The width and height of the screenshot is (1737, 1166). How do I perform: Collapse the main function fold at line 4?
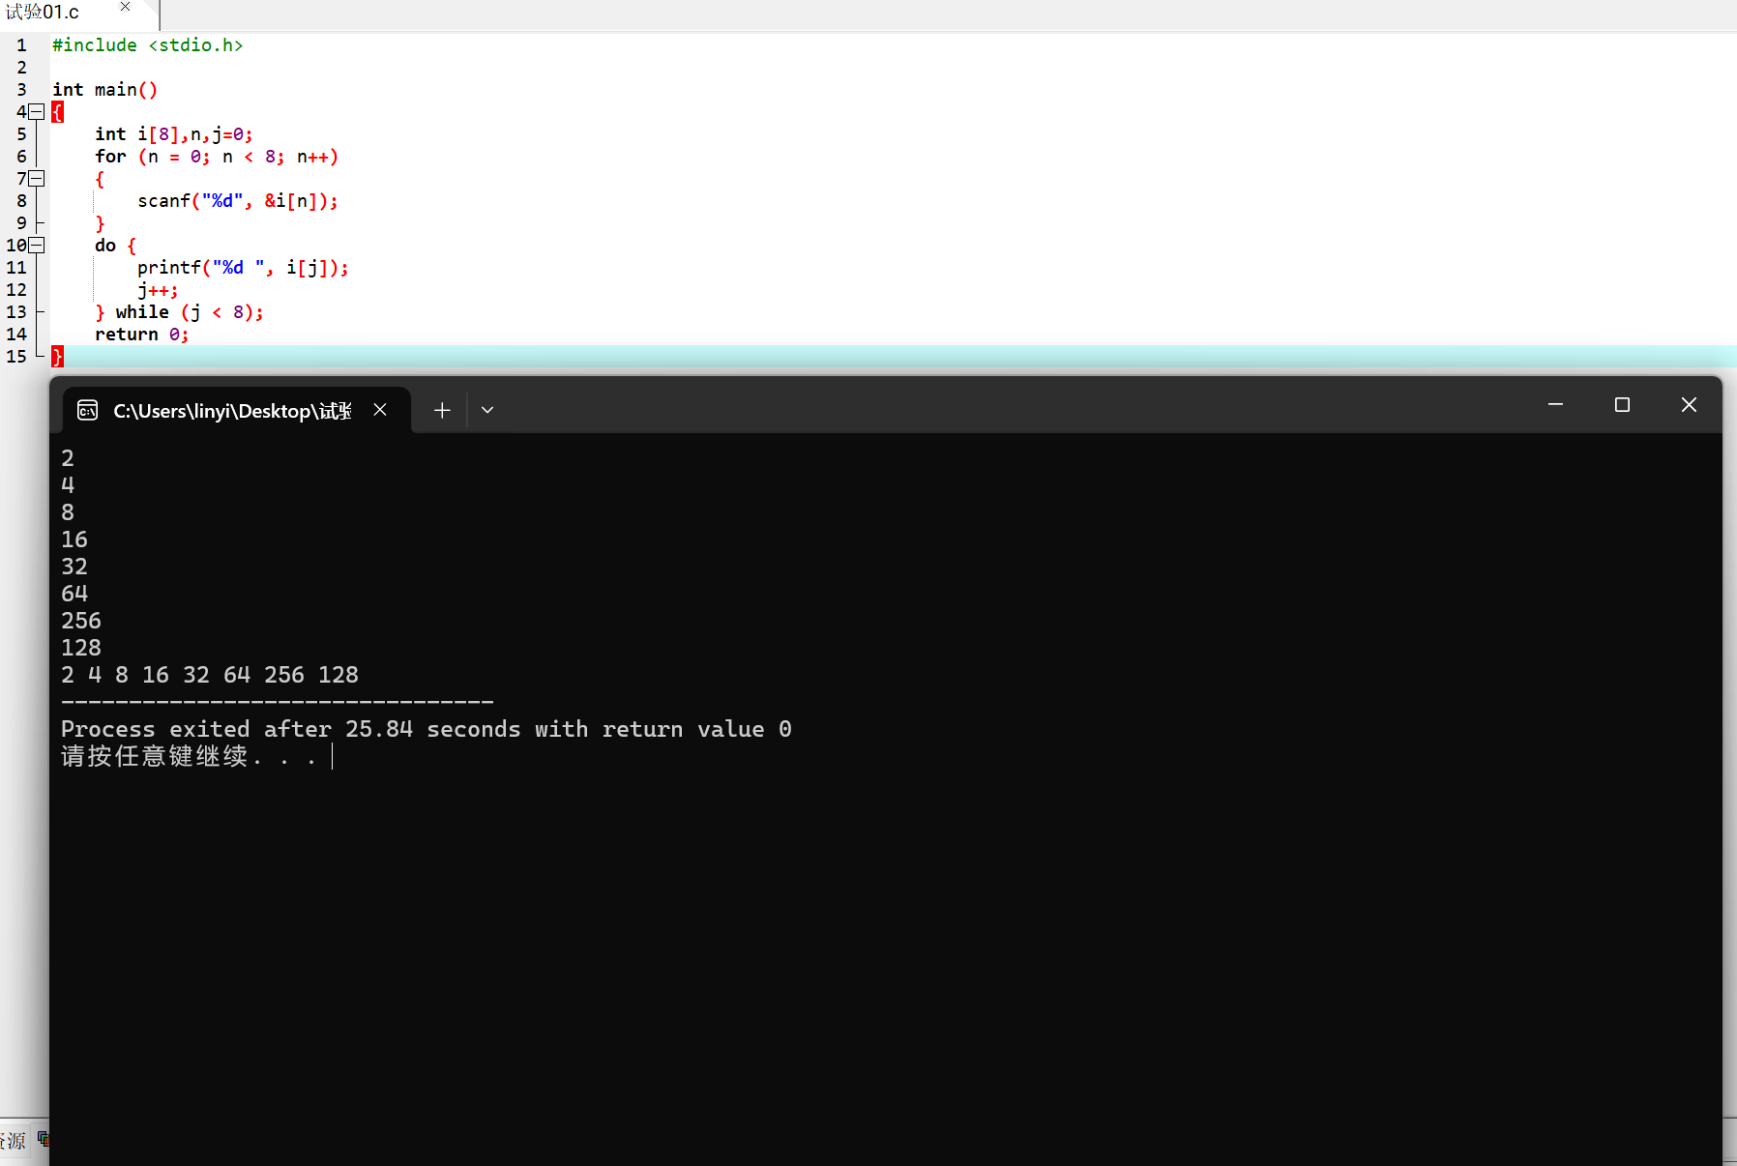pos(37,111)
